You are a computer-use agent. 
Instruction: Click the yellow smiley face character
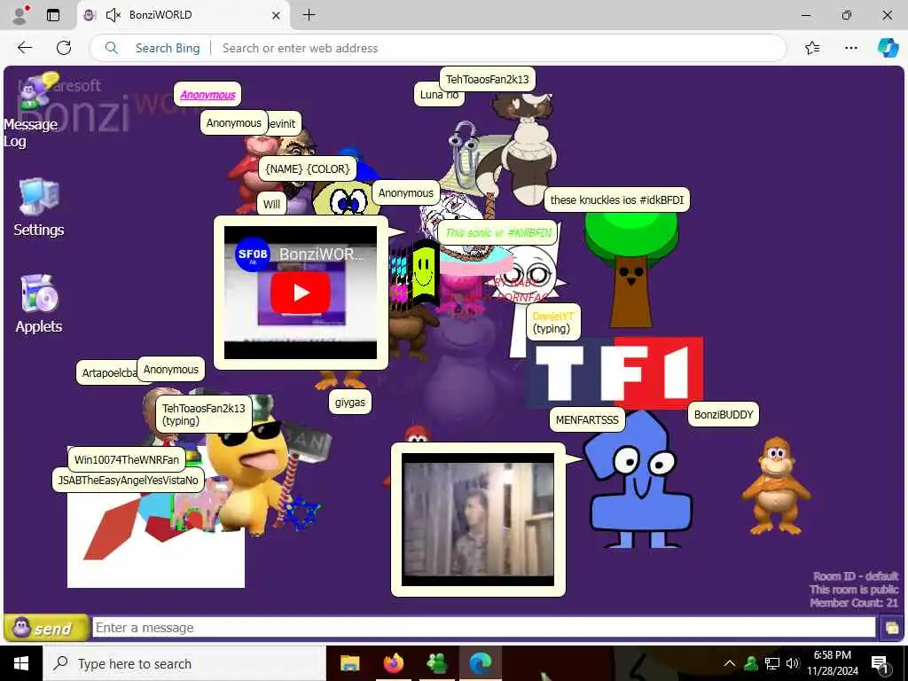tap(423, 273)
